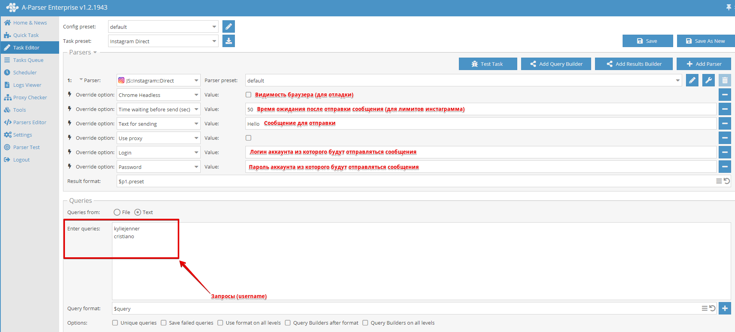735x332 pixels.
Task: Remove the Text for sending override row
Action: (725, 123)
